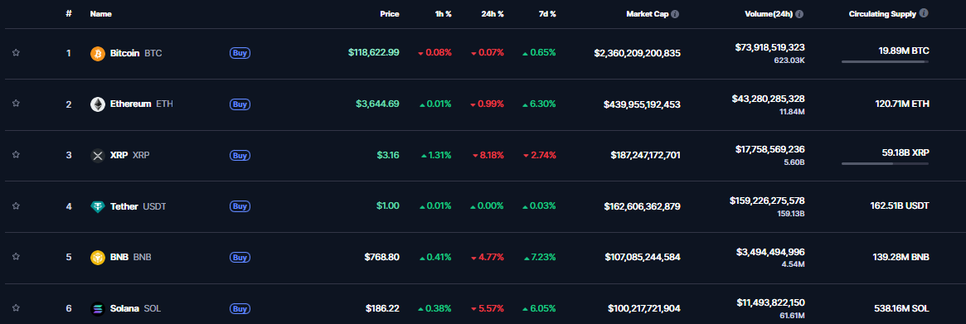Sort by the # rank column header
The height and width of the screenshot is (324, 966).
69,13
